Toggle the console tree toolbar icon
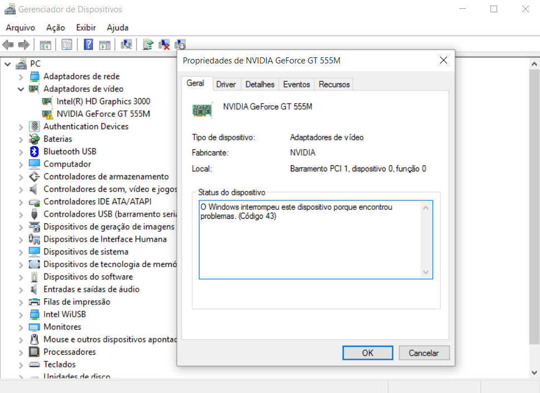The height and width of the screenshot is (393, 540). coord(46,45)
